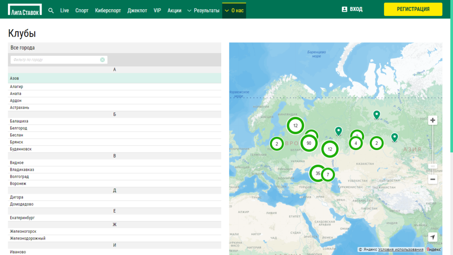Image resolution: width=453 pixels, height=255 pixels.
Task: Expand the О нас dropdown
Action: tap(234, 11)
